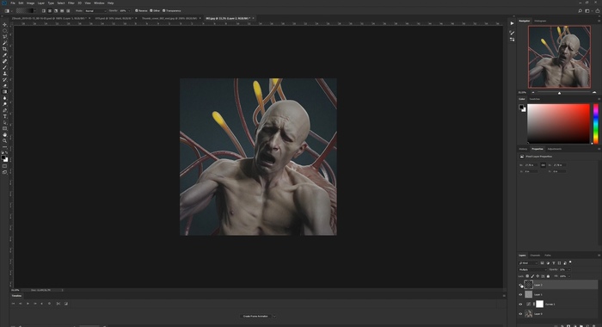Screen dimensions: 602x327
Task: Choose Radial Gradient style in options bar
Action: [50, 11]
